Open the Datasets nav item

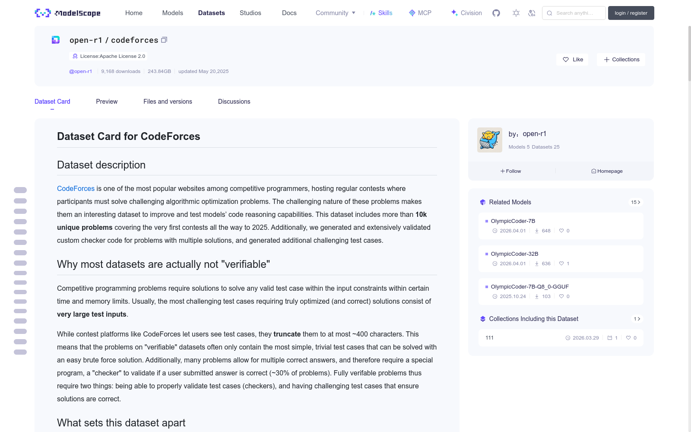[x=212, y=13]
